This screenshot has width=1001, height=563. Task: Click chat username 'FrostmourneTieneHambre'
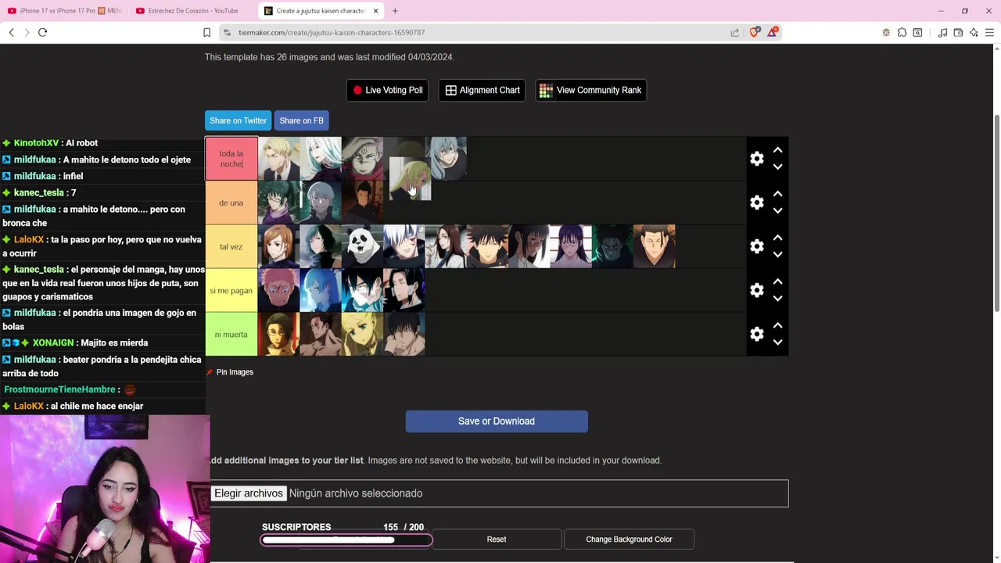click(x=59, y=389)
